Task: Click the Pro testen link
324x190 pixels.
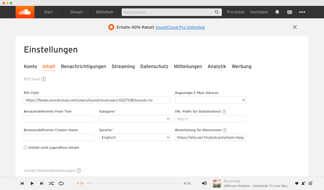Action: (236, 12)
